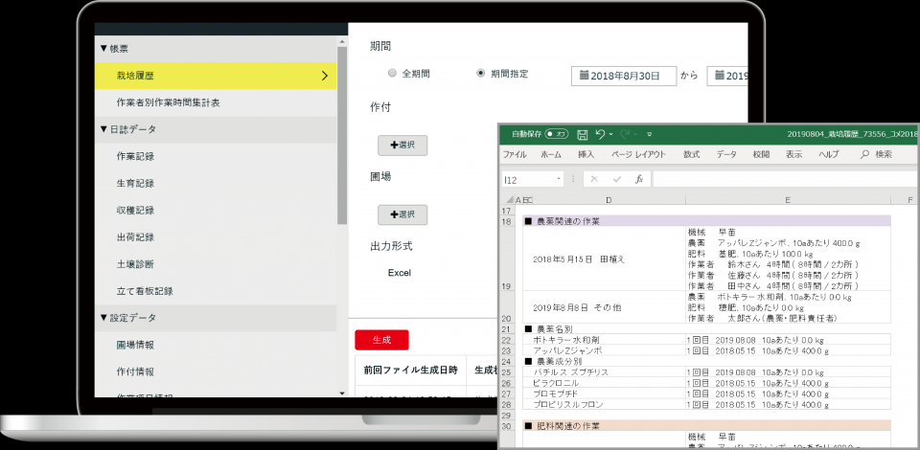920x450 pixels.
Task: Collapse the 日誌データ sidebar section
Action: [x=104, y=128]
